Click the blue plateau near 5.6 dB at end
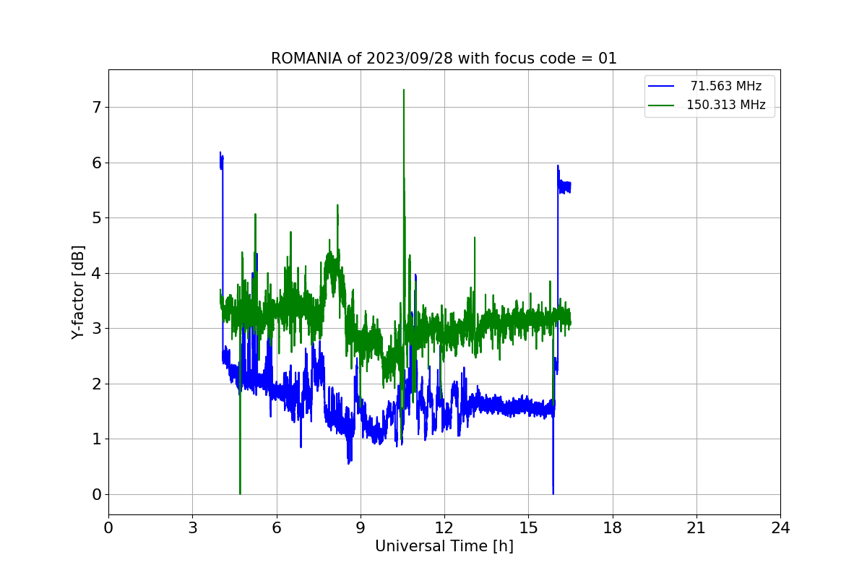Viewport: 867px width, 578px height. click(x=564, y=187)
